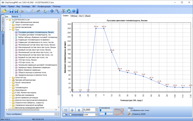The image size is (193, 121).
Task: Open the Конфигурация menu
Action: (44, 6)
